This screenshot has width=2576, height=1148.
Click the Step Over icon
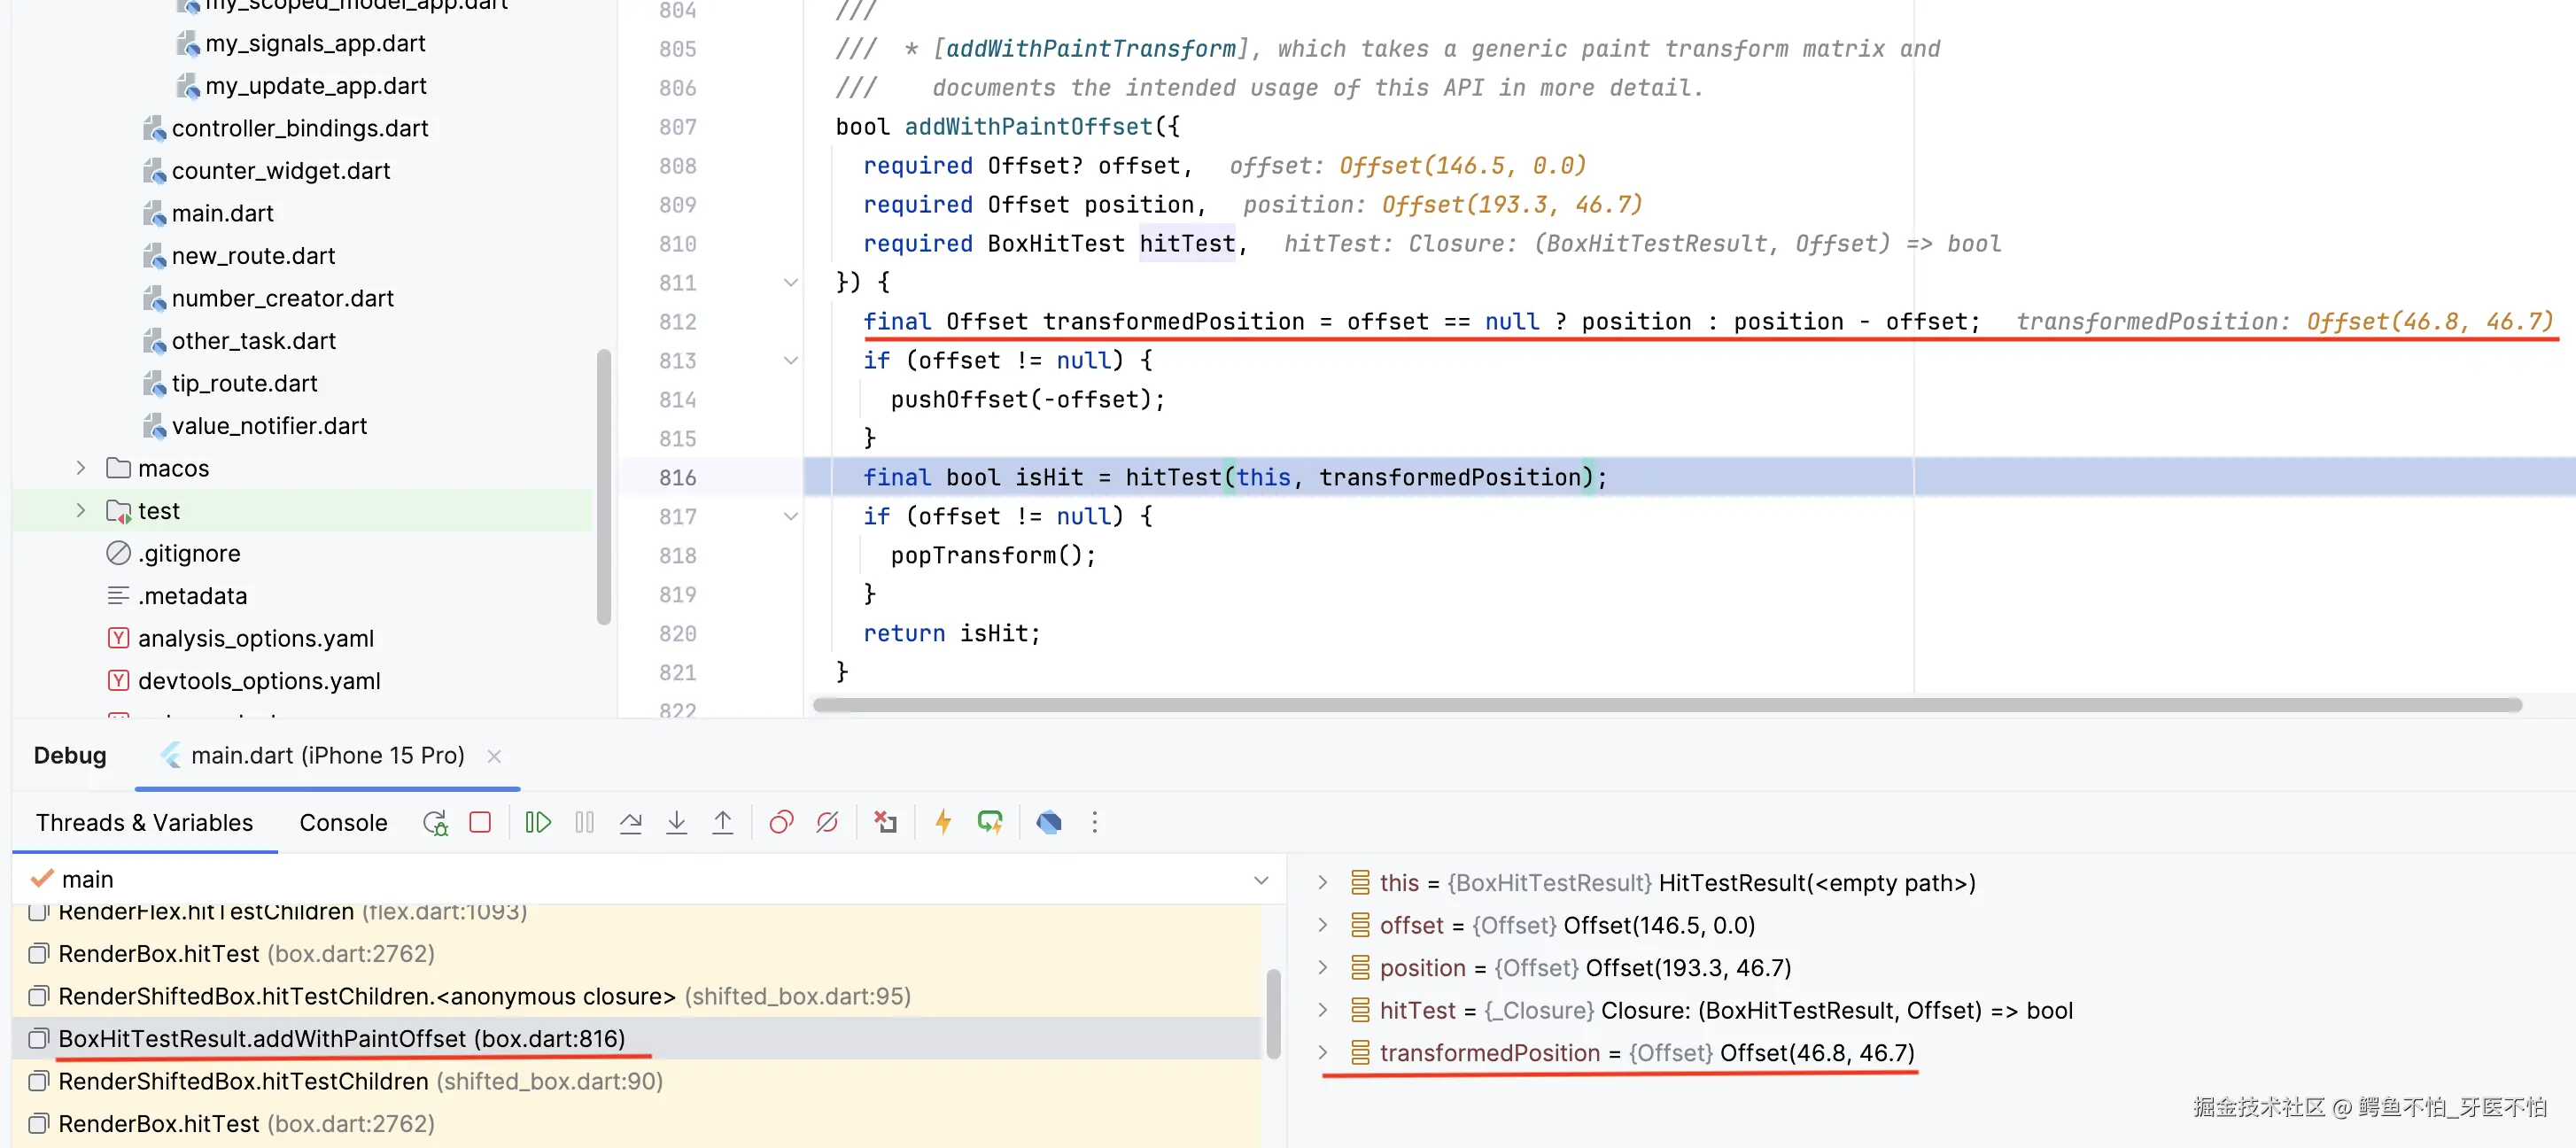630,822
